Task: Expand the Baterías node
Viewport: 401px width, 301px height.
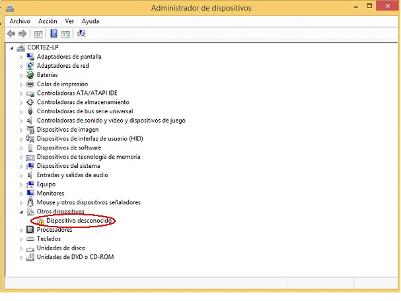Action: pyautogui.click(x=21, y=76)
